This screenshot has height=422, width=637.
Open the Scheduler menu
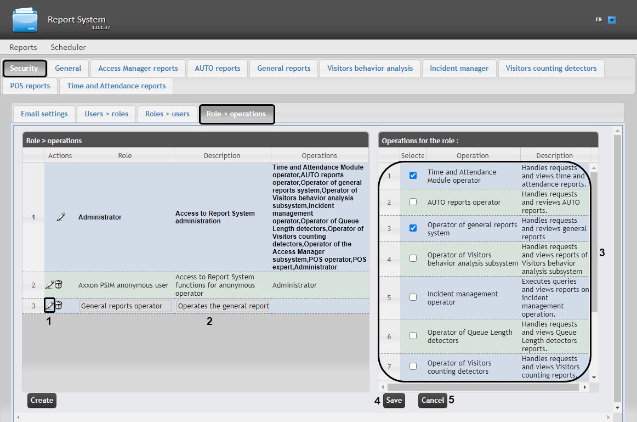click(68, 47)
